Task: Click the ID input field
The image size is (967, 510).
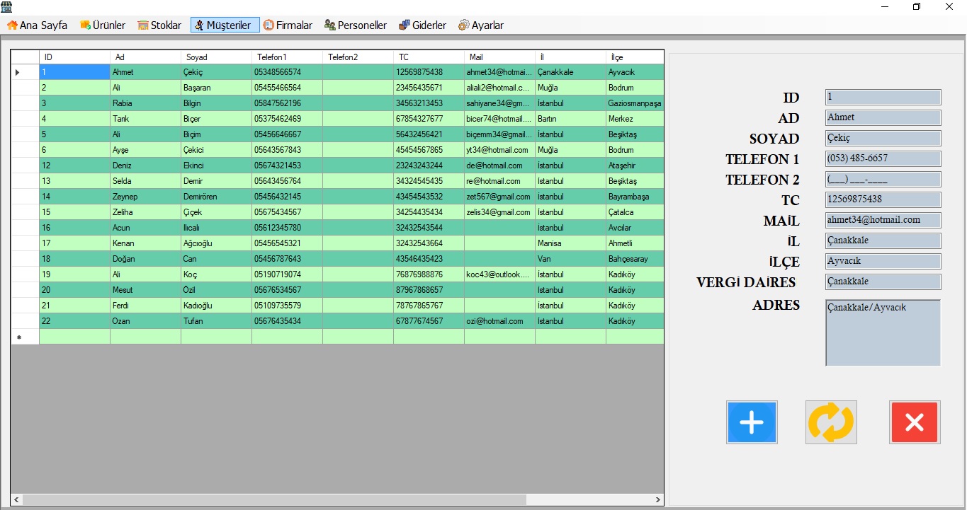Action: tap(883, 98)
